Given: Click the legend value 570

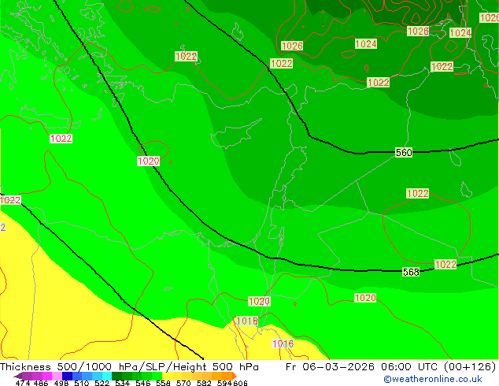Looking at the screenshot, I should [x=183, y=383].
